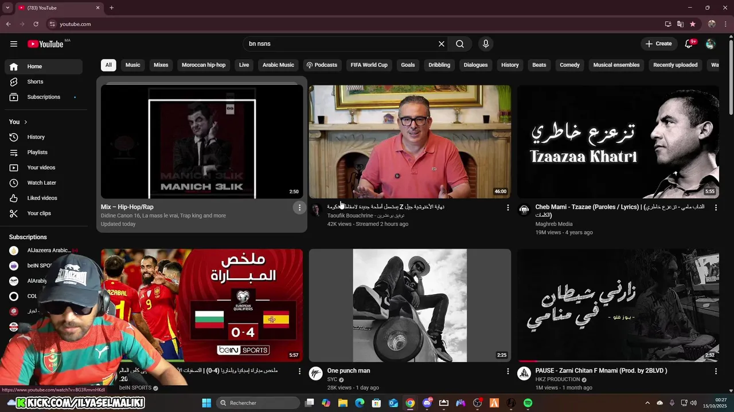Select the Arabic Music filter chip

click(278, 65)
